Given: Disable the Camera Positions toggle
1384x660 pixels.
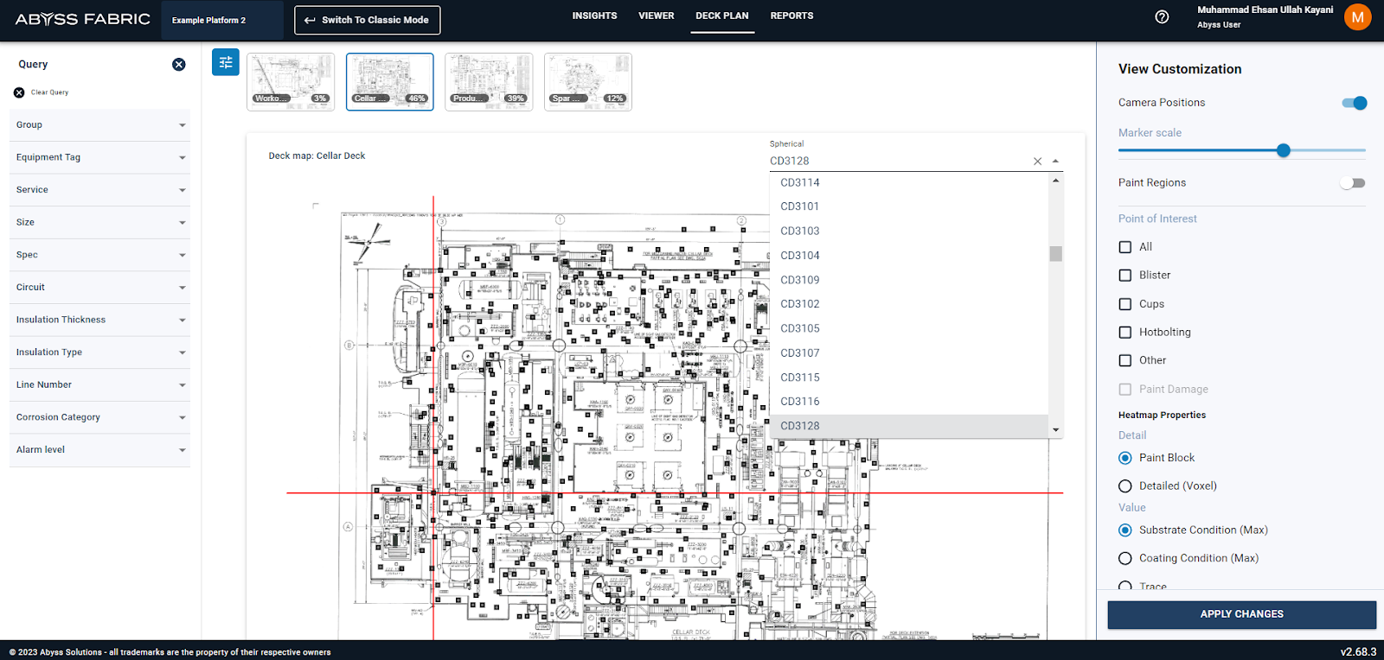Looking at the screenshot, I should [1354, 103].
